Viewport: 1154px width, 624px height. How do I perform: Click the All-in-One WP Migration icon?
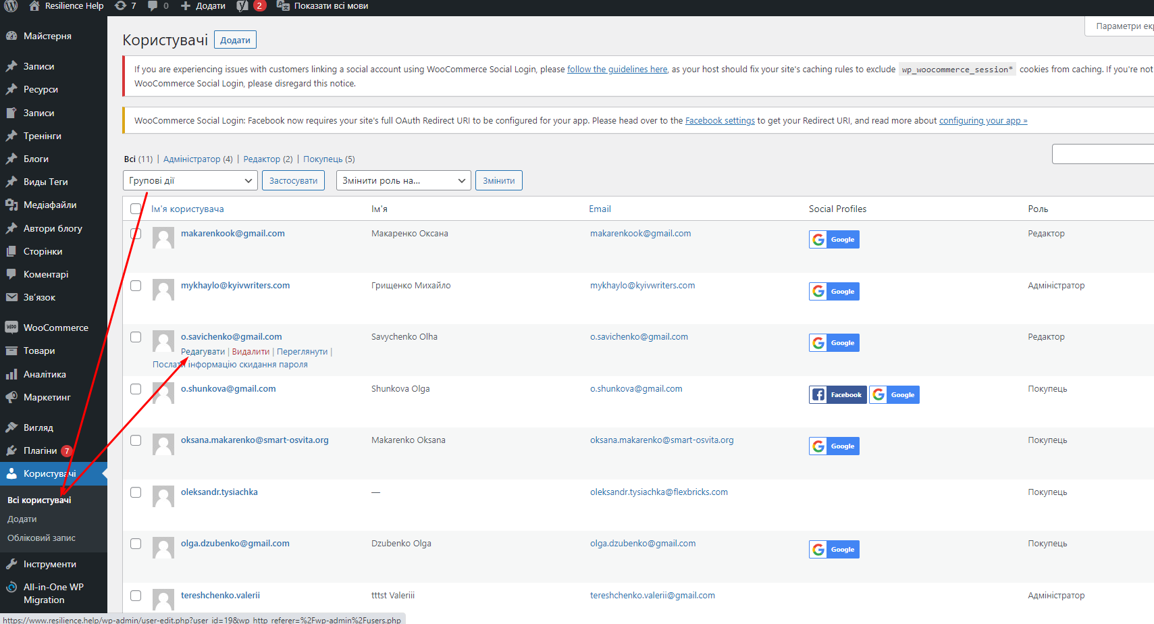click(11, 587)
